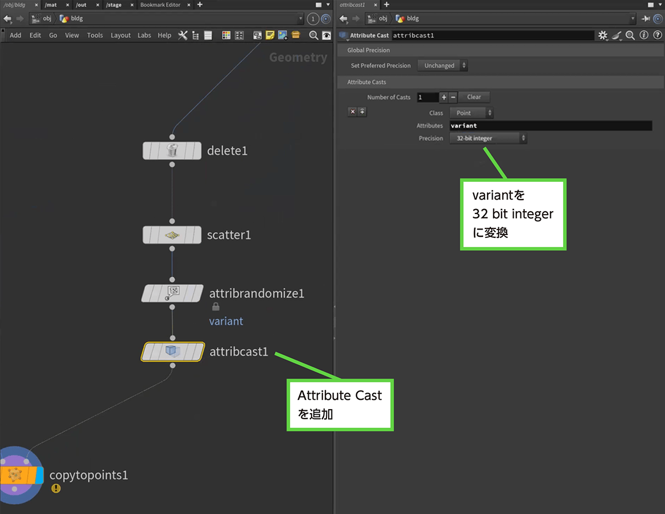The height and width of the screenshot is (514, 665).
Task: Open the Layout menu
Action: [120, 35]
